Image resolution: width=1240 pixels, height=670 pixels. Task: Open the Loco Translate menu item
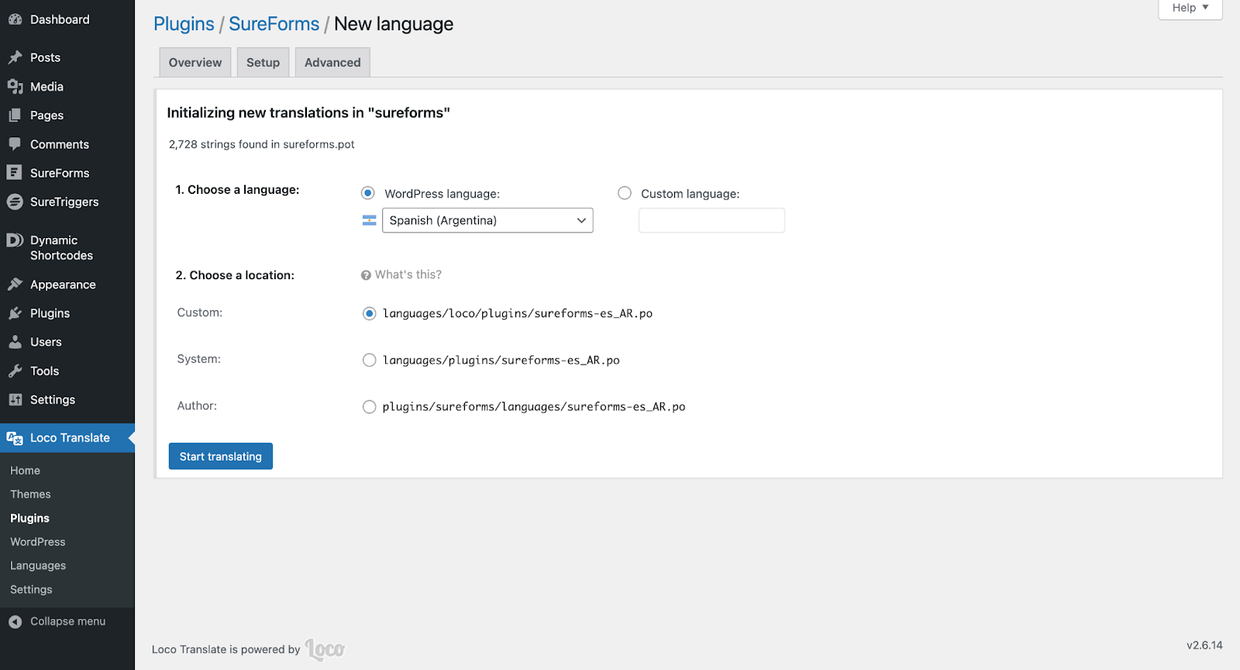pos(67,438)
